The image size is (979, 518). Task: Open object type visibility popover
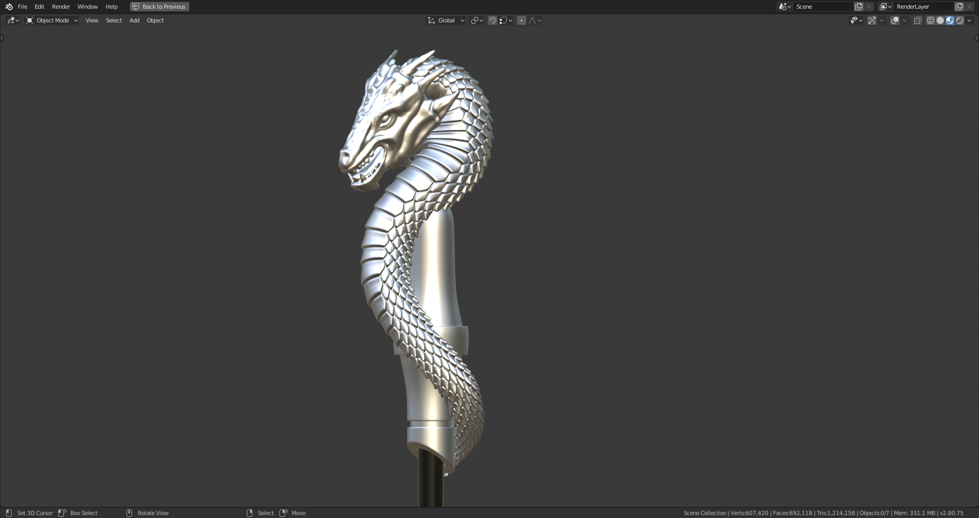point(856,20)
